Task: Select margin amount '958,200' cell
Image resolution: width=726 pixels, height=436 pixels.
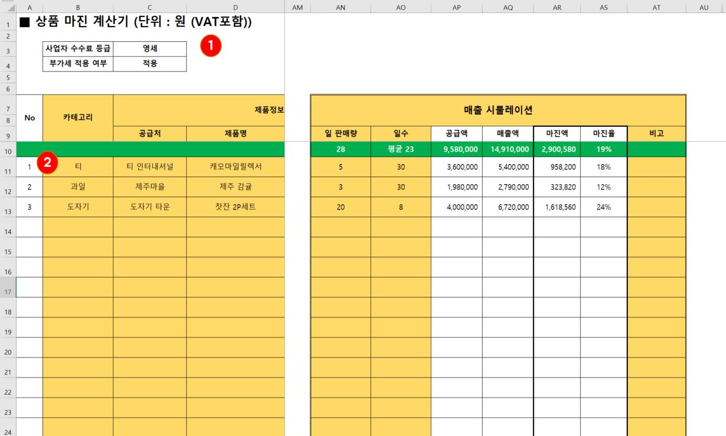Action: pyautogui.click(x=557, y=167)
